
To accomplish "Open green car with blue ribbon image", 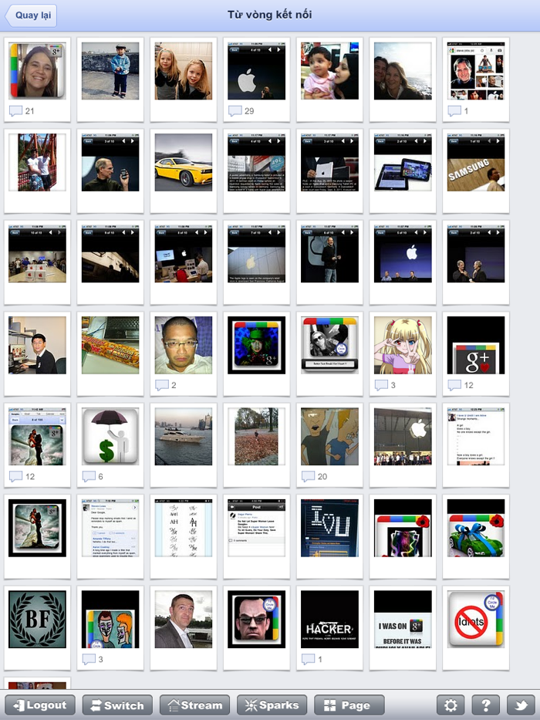I will (476, 528).
